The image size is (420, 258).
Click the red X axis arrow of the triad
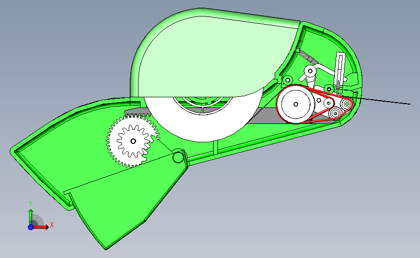(x=42, y=227)
